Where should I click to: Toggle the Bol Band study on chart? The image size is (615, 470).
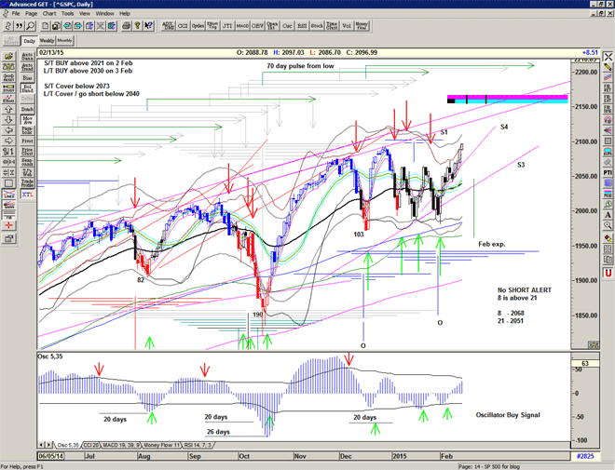tap(27, 88)
